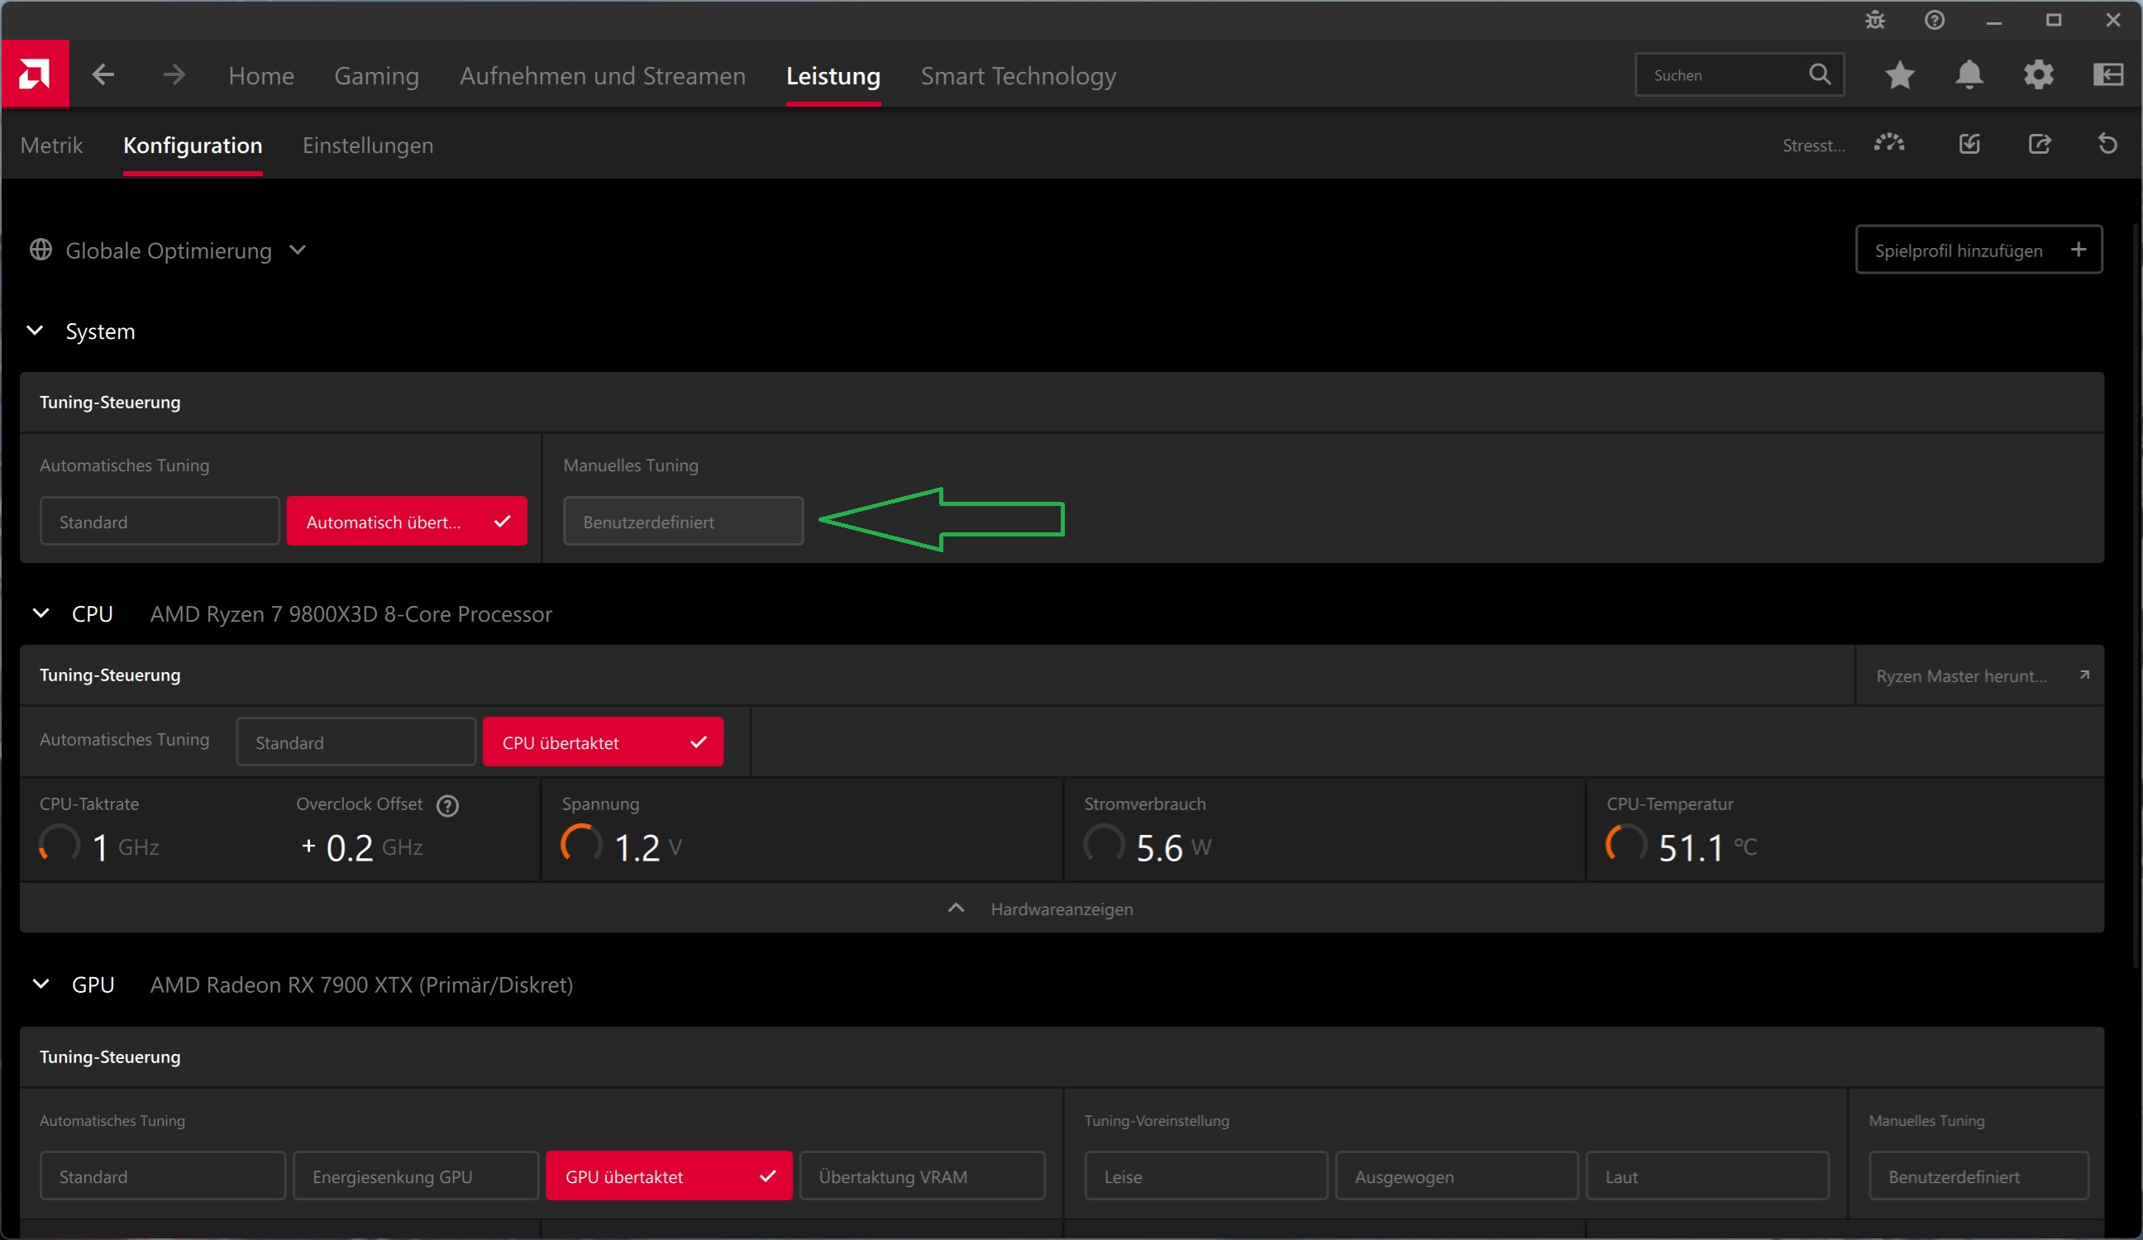Open settings gear icon
This screenshot has height=1240, width=2143.
(x=2038, y=75)
